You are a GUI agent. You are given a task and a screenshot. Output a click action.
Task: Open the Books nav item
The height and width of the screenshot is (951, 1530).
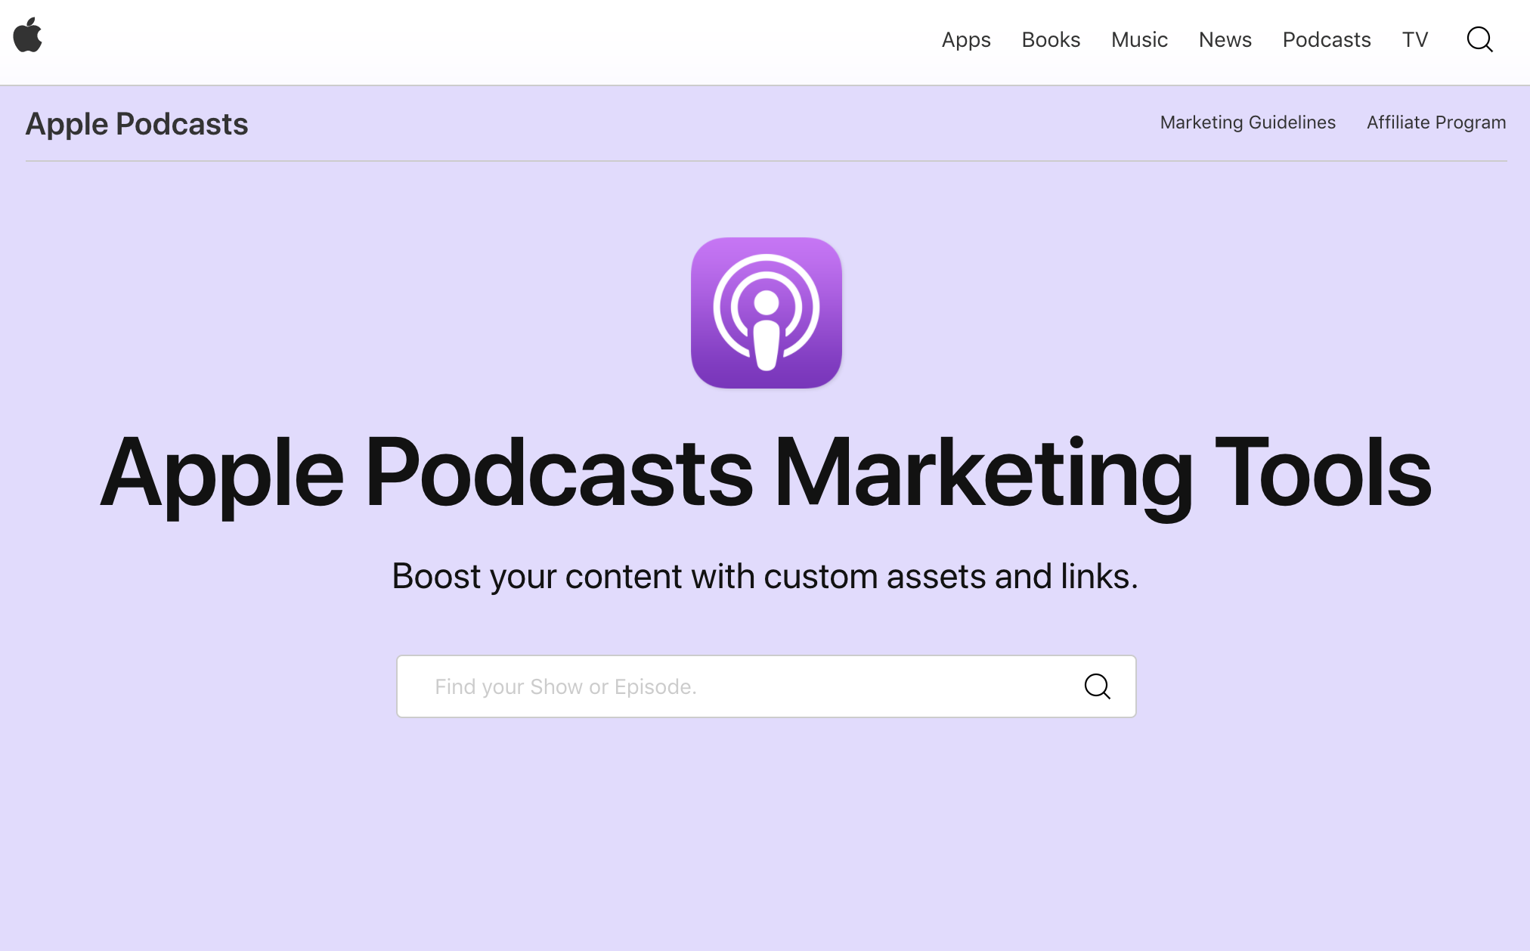point(1050,39)
